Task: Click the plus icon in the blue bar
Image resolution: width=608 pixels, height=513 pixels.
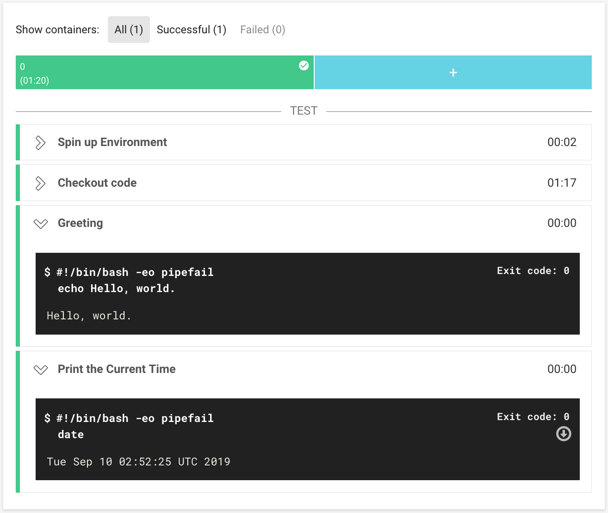Action: coord(453,73)
